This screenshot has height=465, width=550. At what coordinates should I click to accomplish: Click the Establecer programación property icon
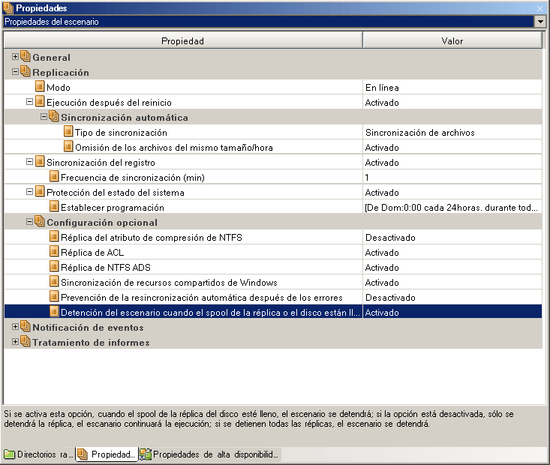point(54,208)
